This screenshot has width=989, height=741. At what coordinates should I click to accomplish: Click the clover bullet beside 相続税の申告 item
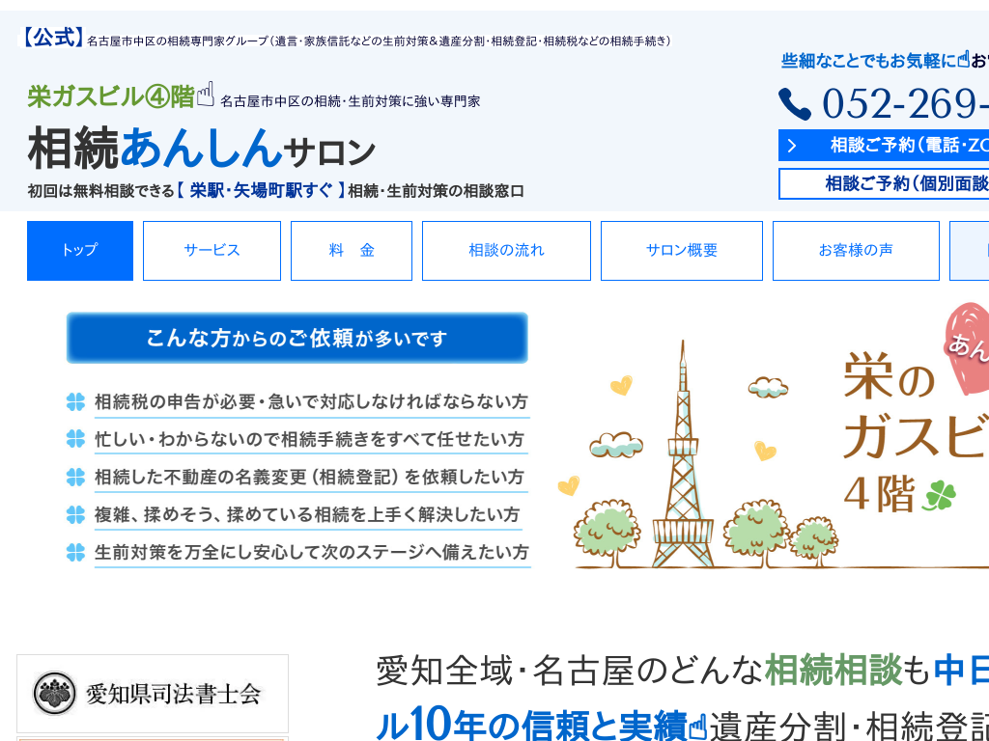(75, 401)
